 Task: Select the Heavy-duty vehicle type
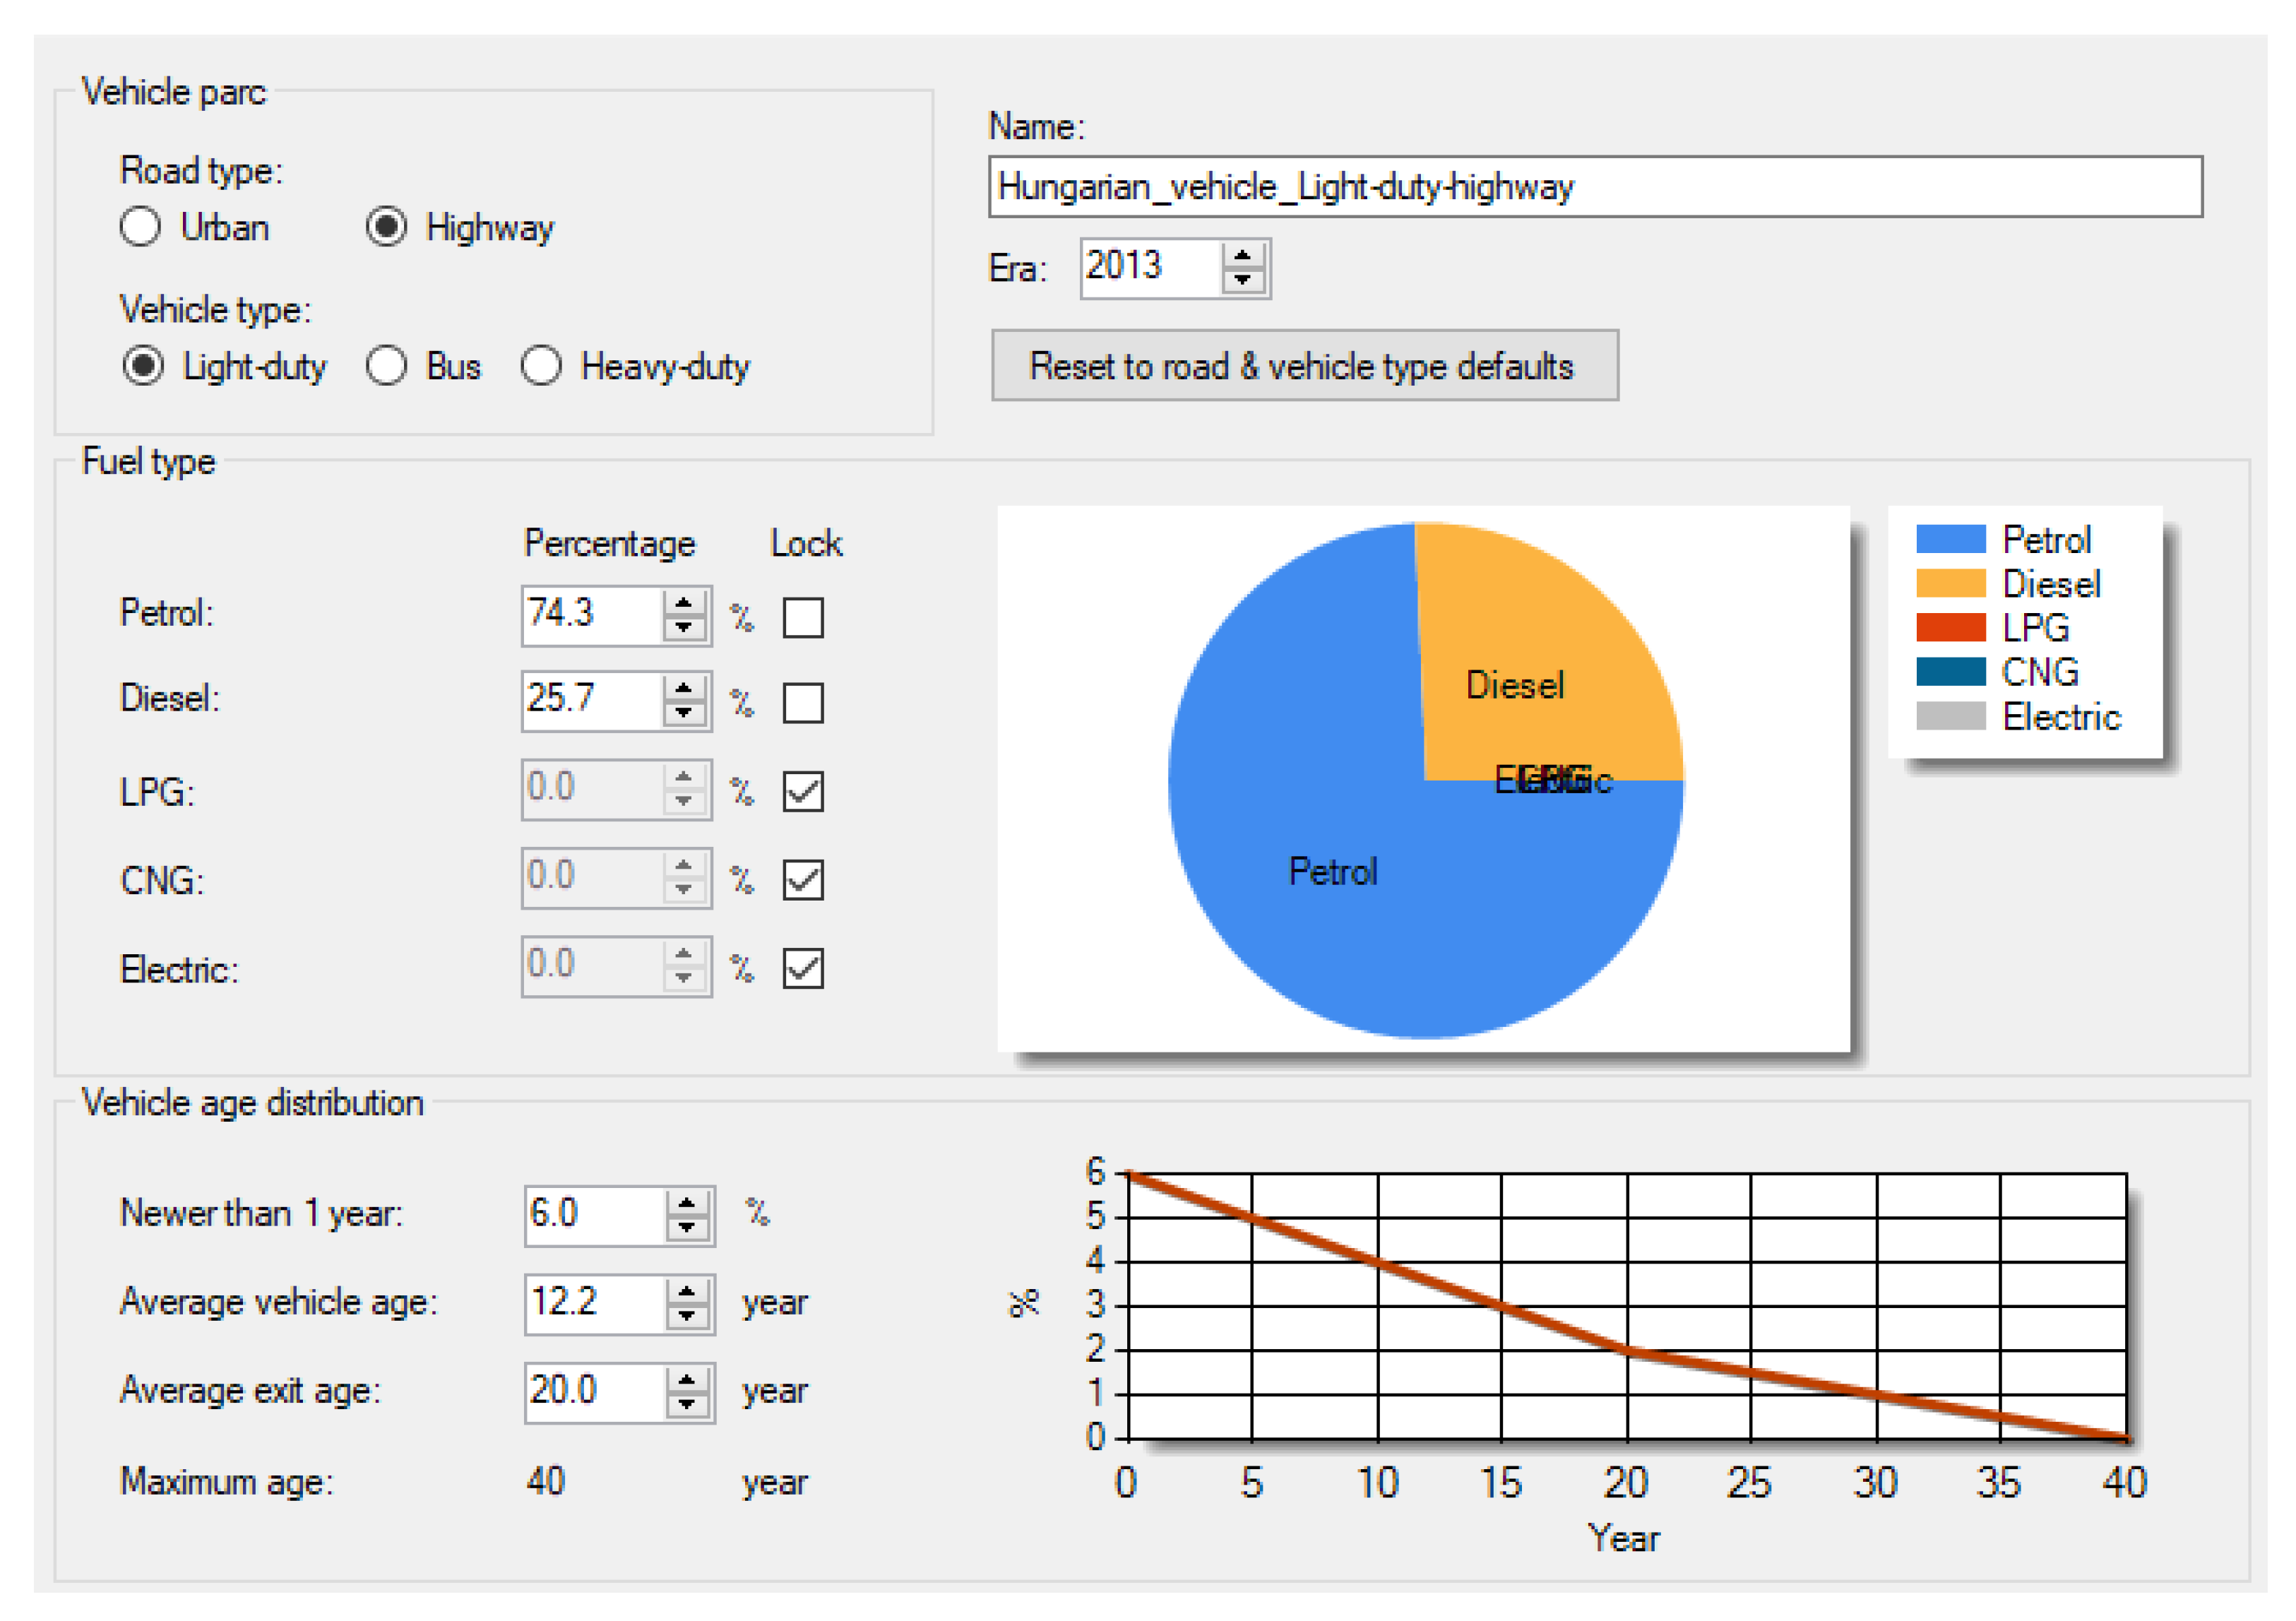tap(541, 366)
